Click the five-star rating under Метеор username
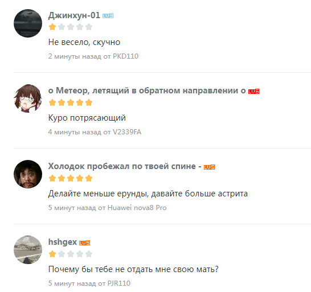311x292 pixels. click(x=71, y=102)
